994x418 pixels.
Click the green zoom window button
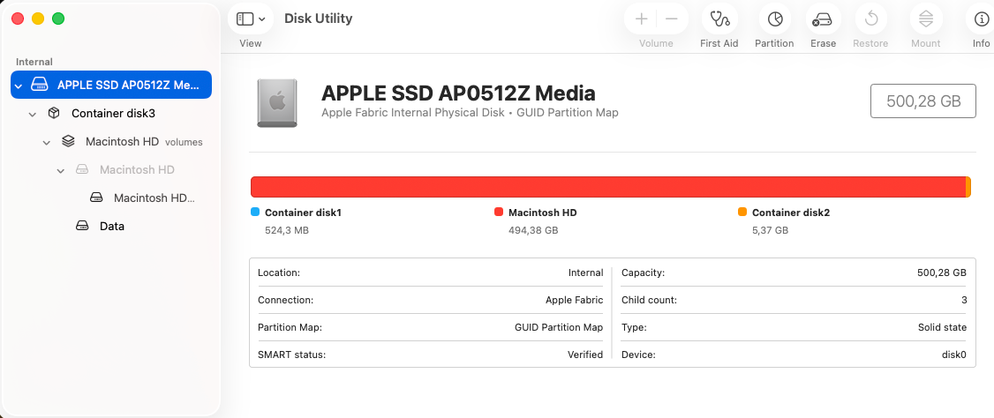tap(58, 19)
